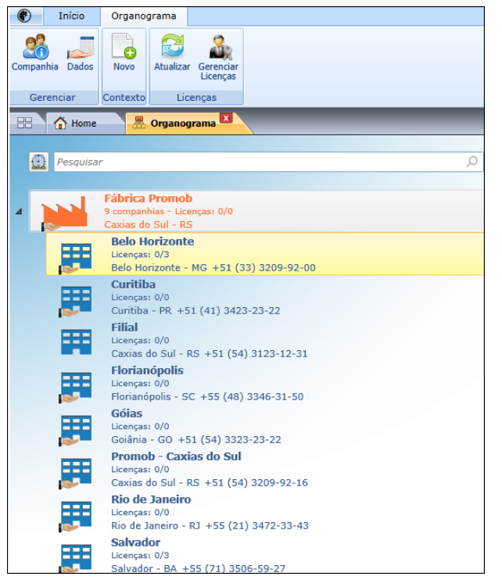Select the Fábrica Promob title

tap(149, 199)
